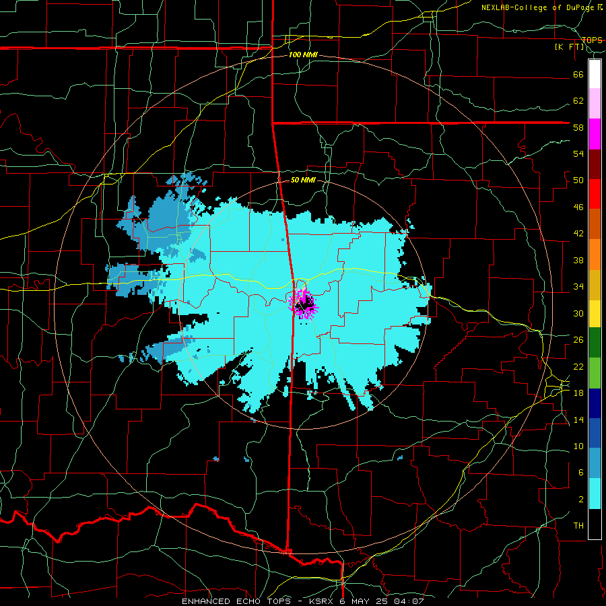Click the '18' legend value label

[578, 393]
